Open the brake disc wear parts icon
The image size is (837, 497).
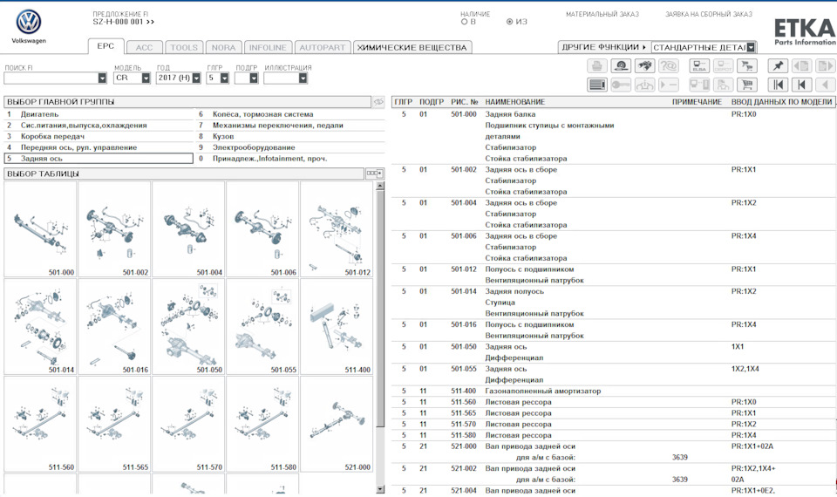620,65
